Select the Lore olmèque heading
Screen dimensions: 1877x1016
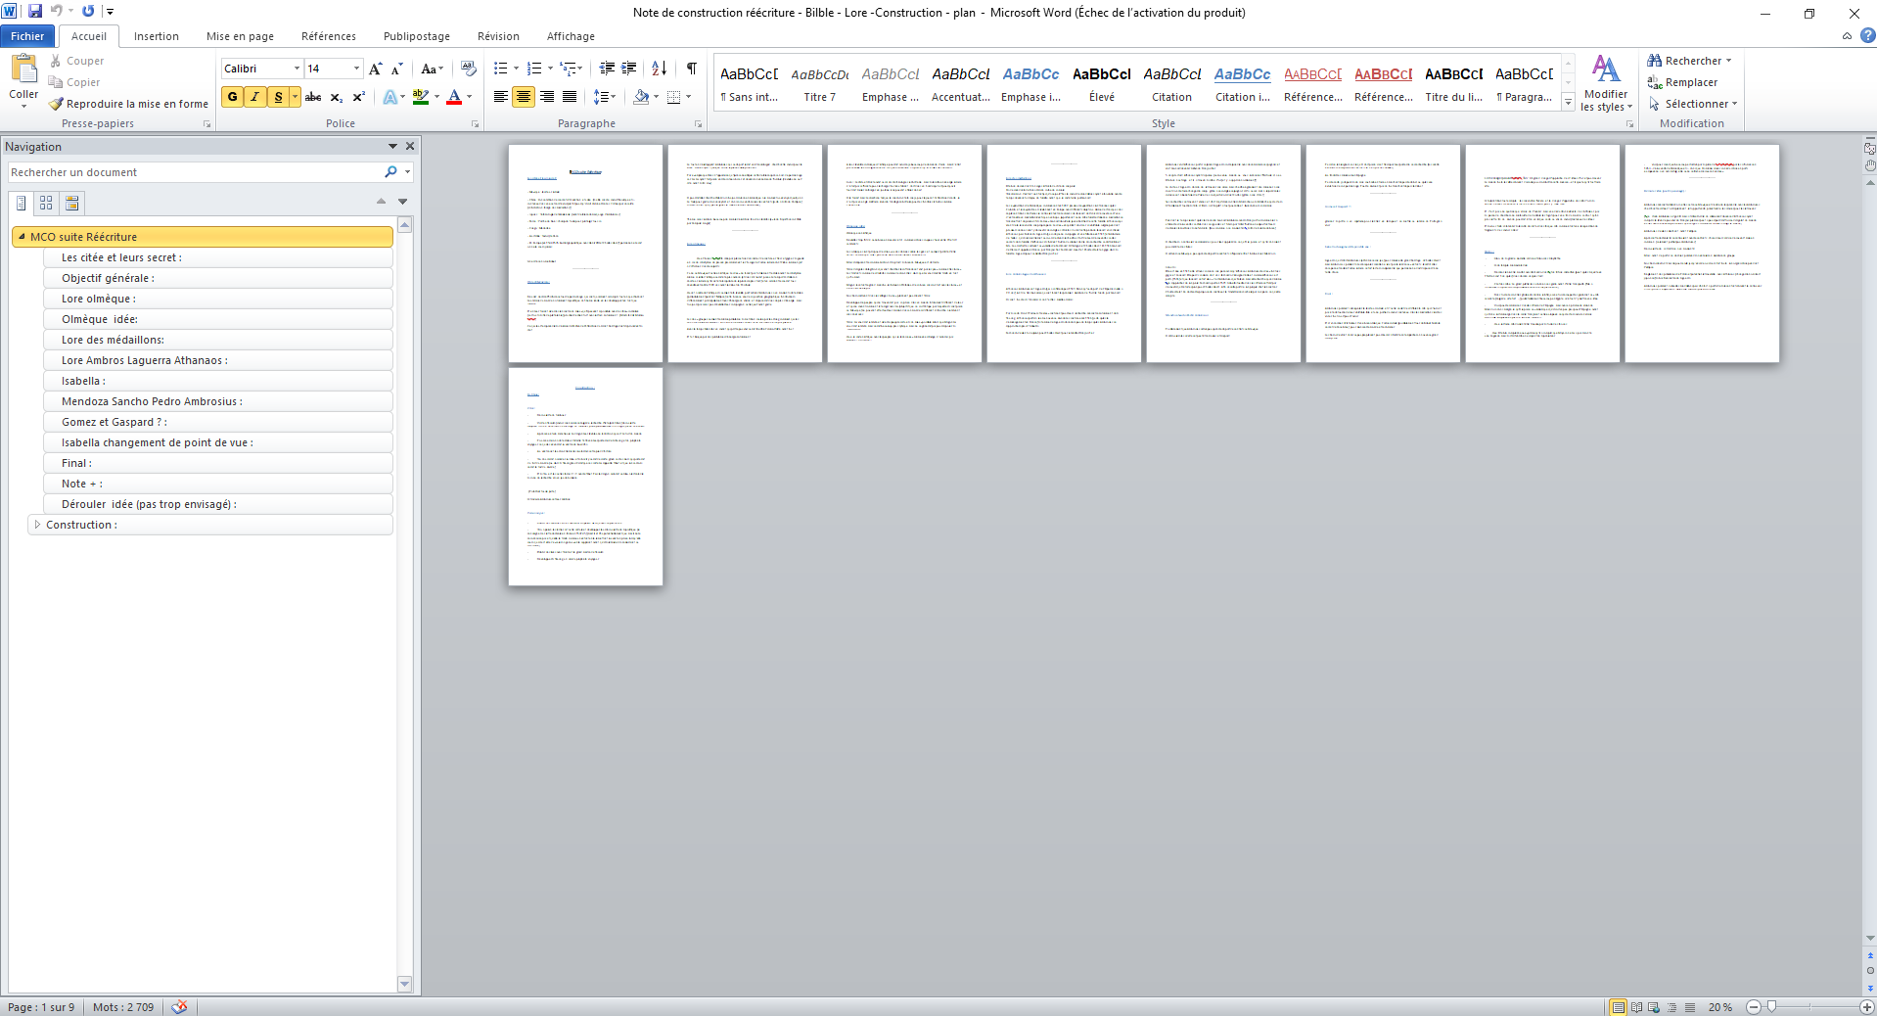coord(98,299)
